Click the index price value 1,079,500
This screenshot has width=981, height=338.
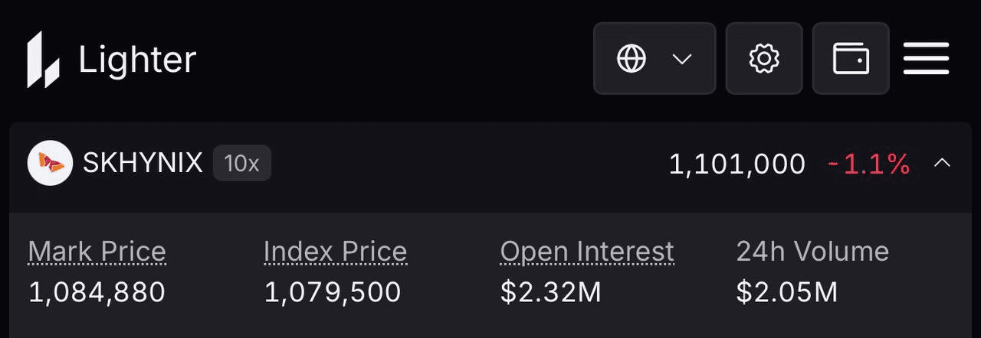[x=333, y=292]
